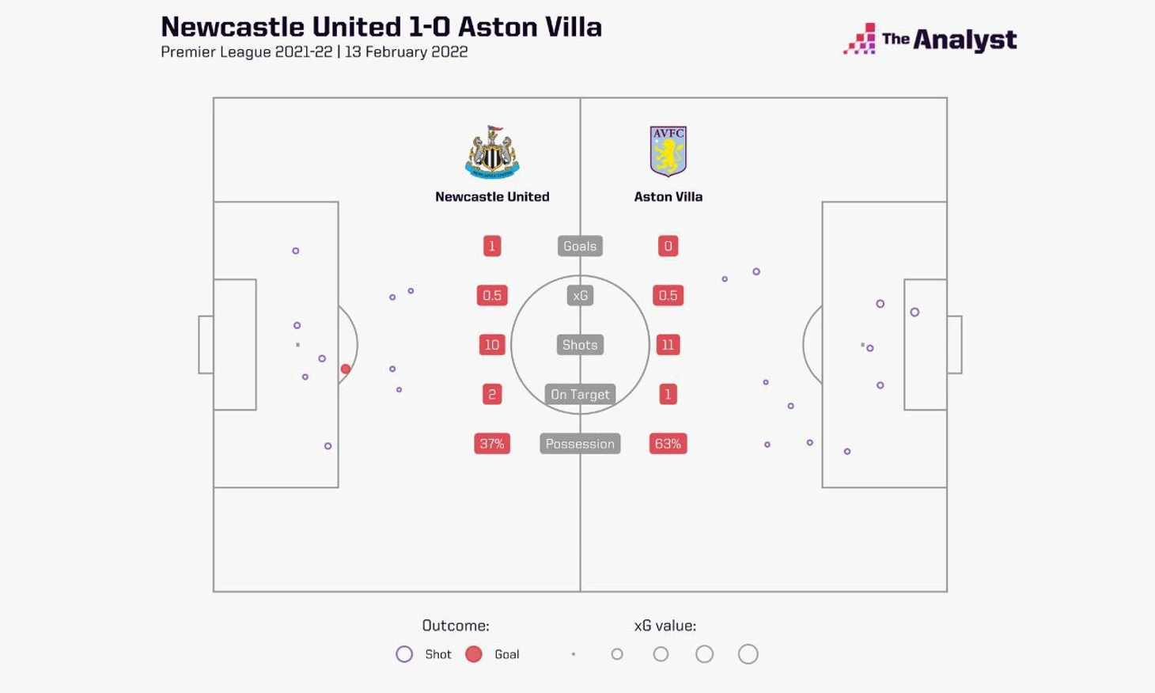Click The Analyst logo
The image size is (1155, 693).
[x=930, y=39]
